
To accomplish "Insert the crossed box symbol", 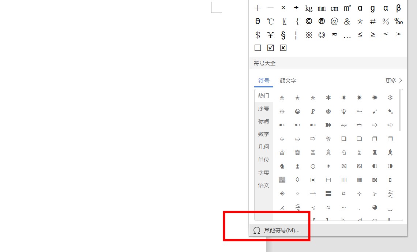I will pyautogui.click(x=283, y=48).
